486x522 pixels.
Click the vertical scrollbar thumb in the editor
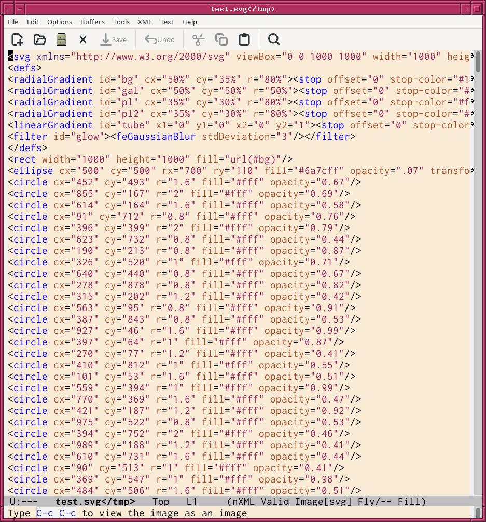pyautogui.click(x=478, y=62)
